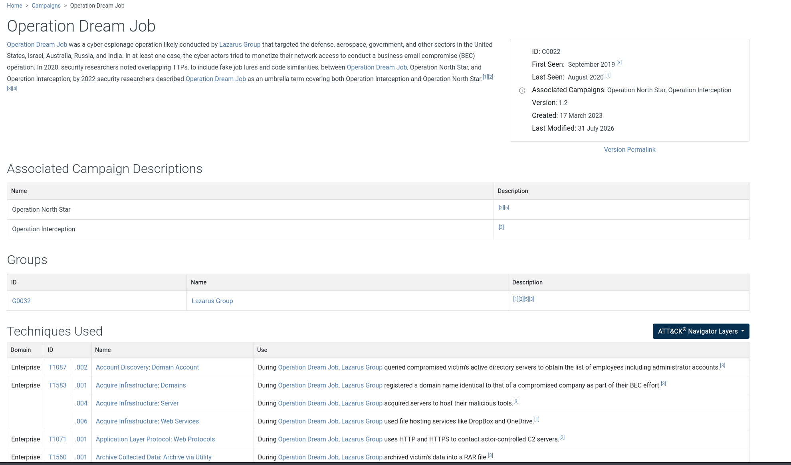This screenshot has height=465, width=791.
Task: Open citation [3] in Domain Account row
Action: pos(722,366)
